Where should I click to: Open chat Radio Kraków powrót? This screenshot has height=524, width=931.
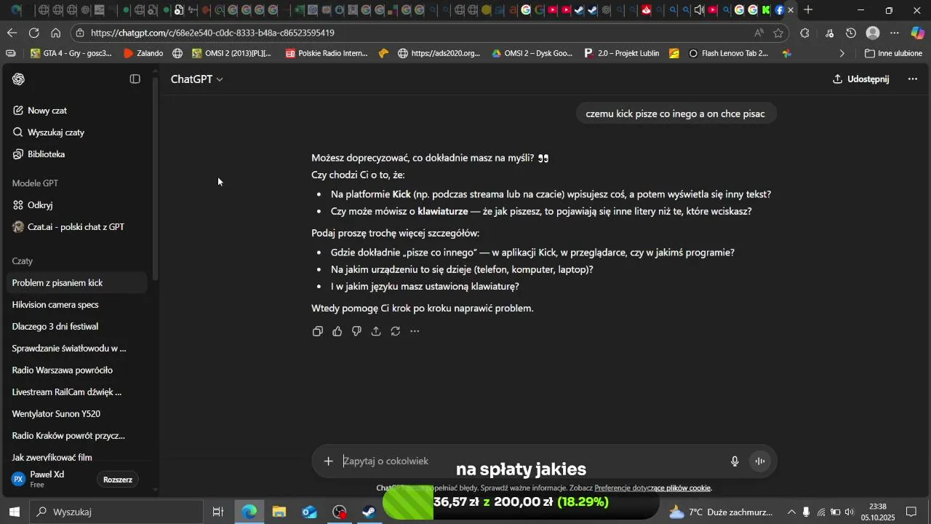76,436
